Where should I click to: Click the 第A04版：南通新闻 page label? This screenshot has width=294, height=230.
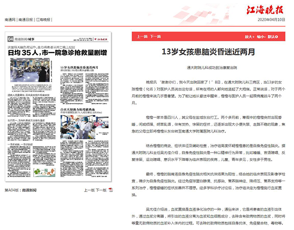(21, 191)
